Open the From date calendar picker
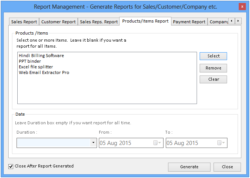This screenshot has height=178, width=250. pos(157,143)
